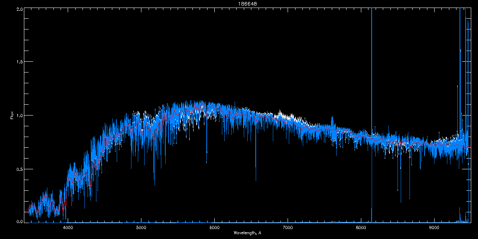Click the bottom of the deep absorption line near 6560
This screenshot has width=478, height=239.
click(x=256, y=180)
